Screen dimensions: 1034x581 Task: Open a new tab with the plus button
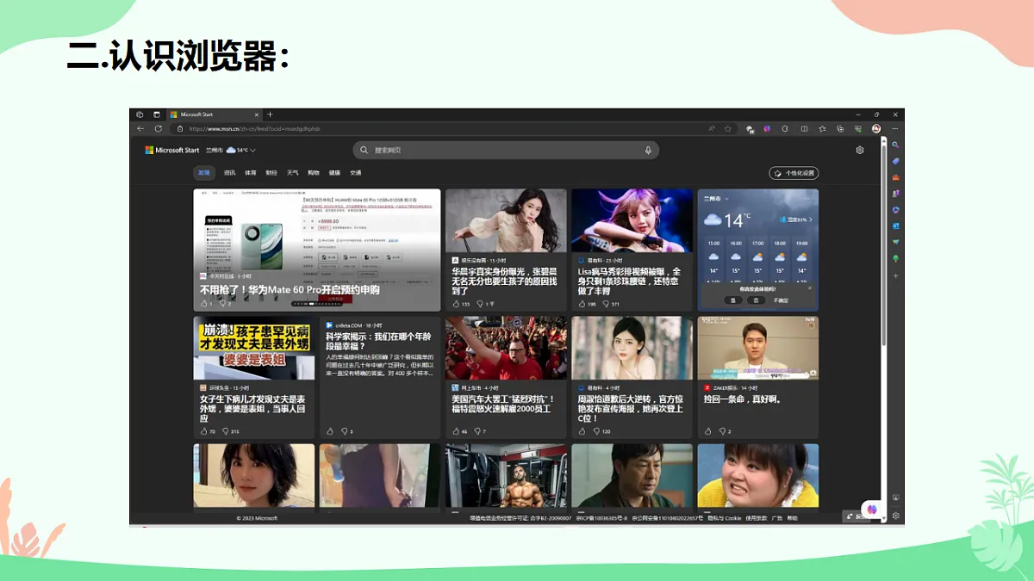pyautogui.click(x=270, y=114)
